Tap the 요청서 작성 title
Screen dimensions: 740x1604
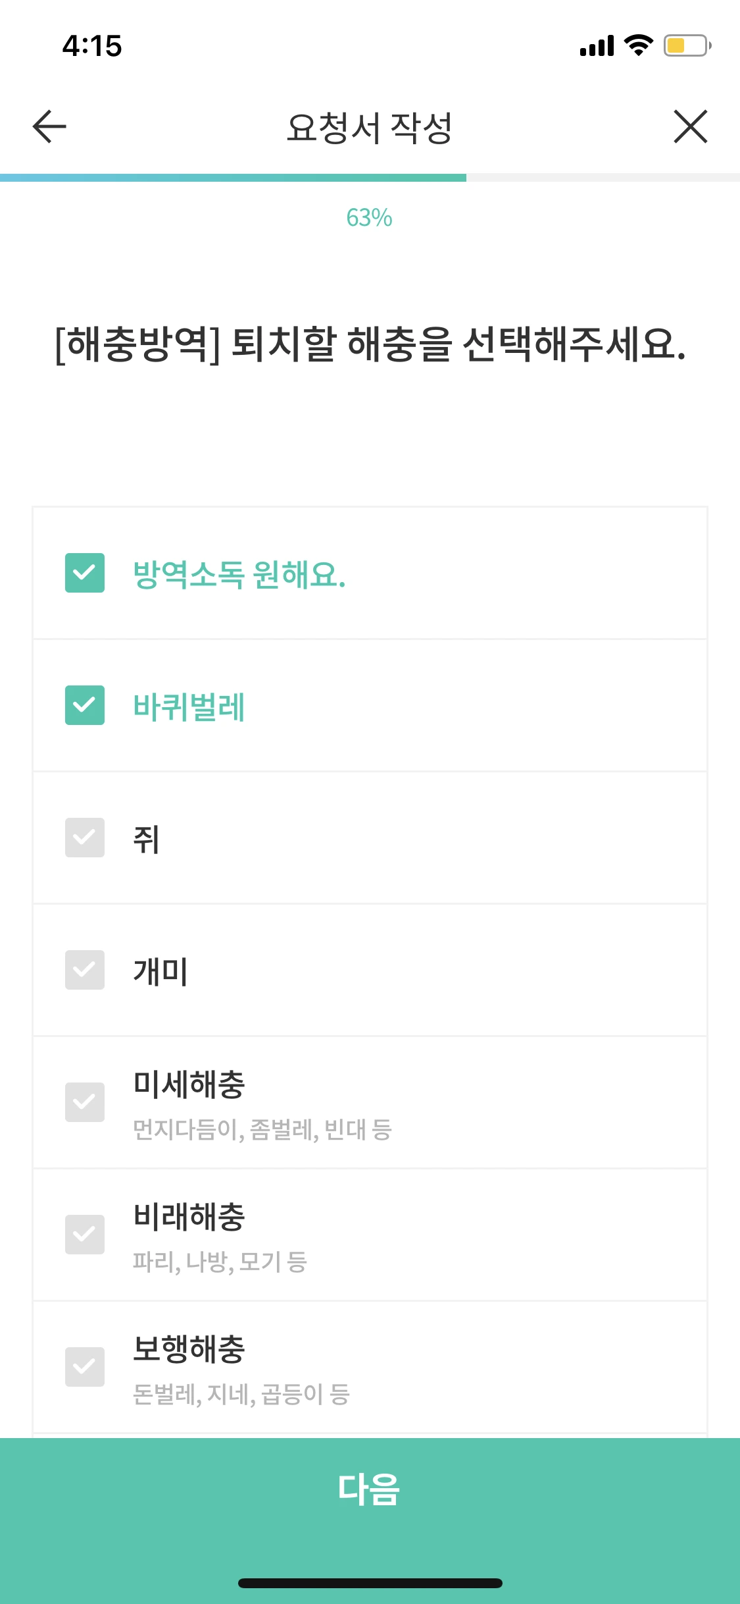pos(370,126)
